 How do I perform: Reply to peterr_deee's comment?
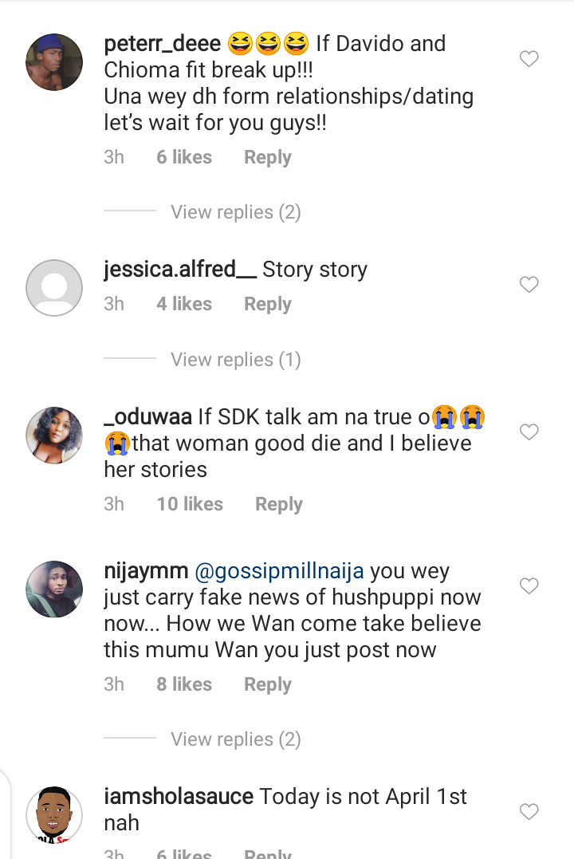click(267, 157)
